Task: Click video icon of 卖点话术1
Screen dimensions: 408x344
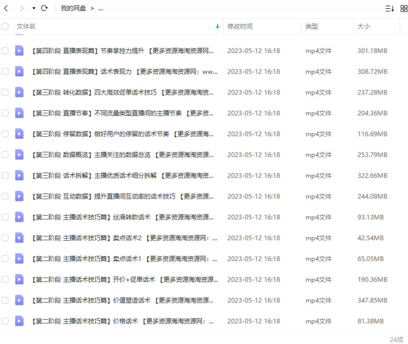Action: click(x=19, y=258)
